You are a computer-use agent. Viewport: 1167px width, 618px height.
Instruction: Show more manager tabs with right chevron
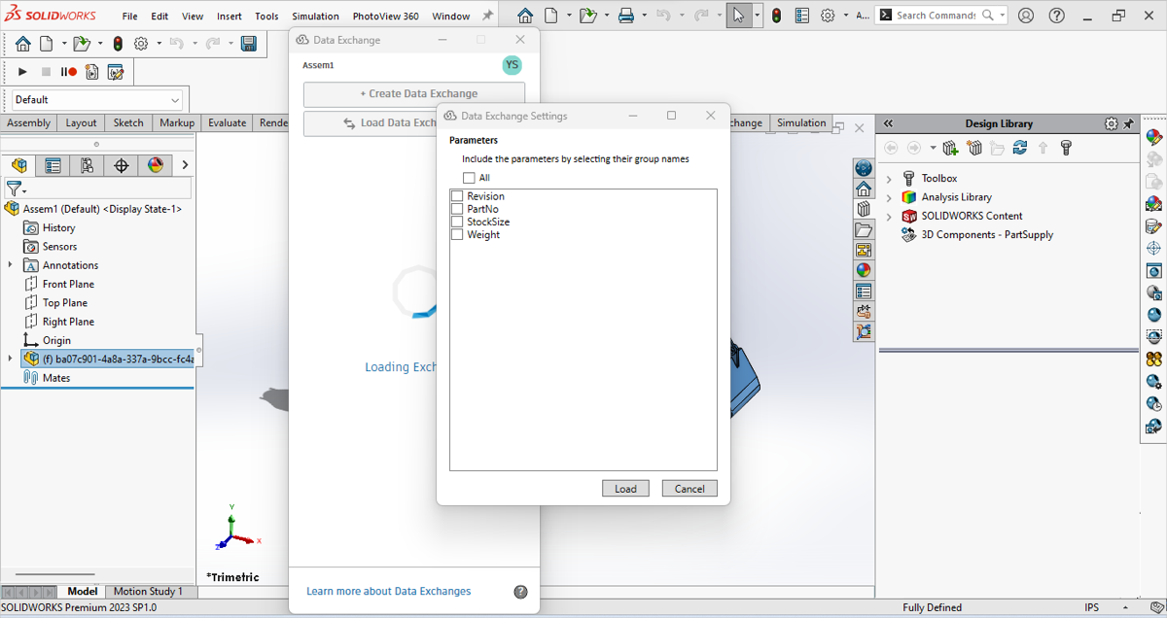click(x=185, y=165)
